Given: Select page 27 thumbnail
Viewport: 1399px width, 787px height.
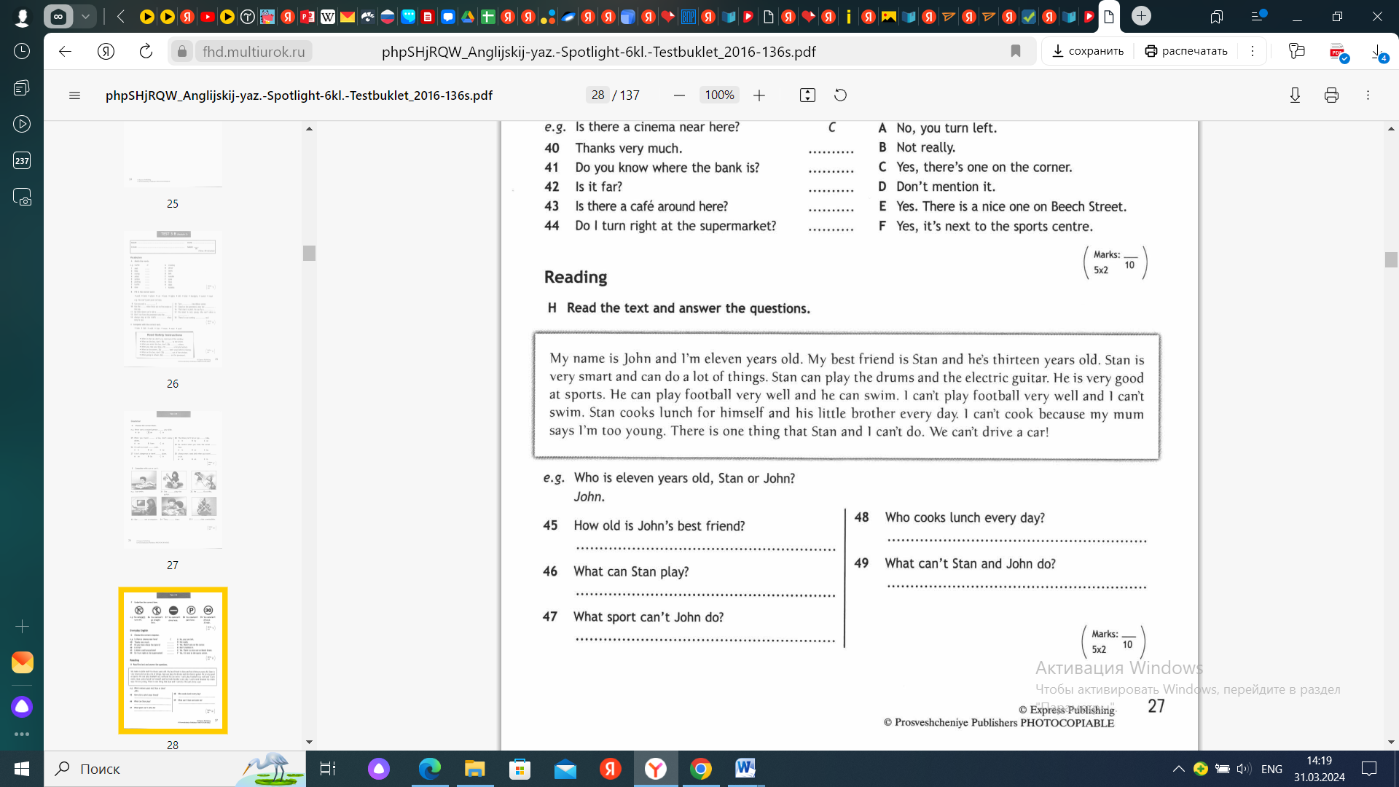Looking at the screenshot, I should point(173,479).
